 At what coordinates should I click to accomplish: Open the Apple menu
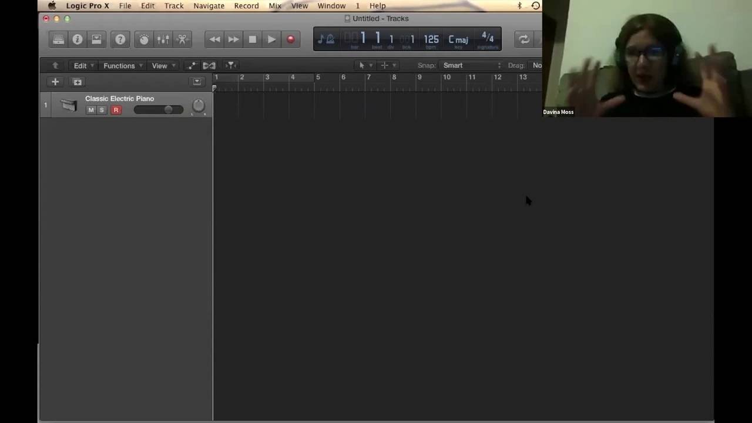pyautogui.click(x=52, y=6)
